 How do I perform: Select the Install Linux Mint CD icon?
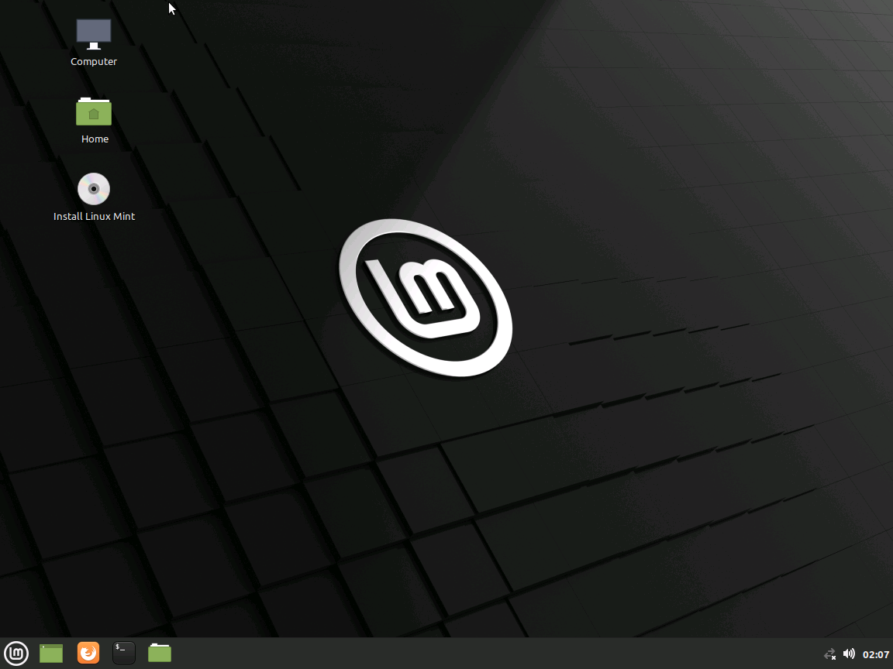pos(93,188)
